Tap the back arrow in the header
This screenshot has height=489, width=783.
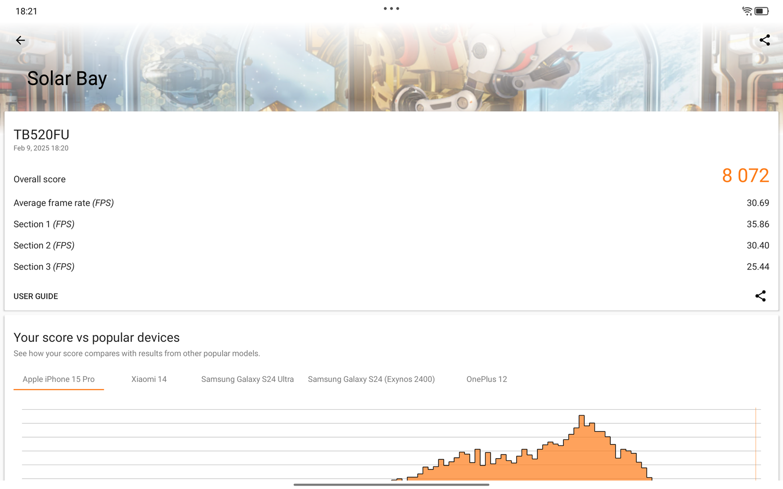click(x=20, y=40)
